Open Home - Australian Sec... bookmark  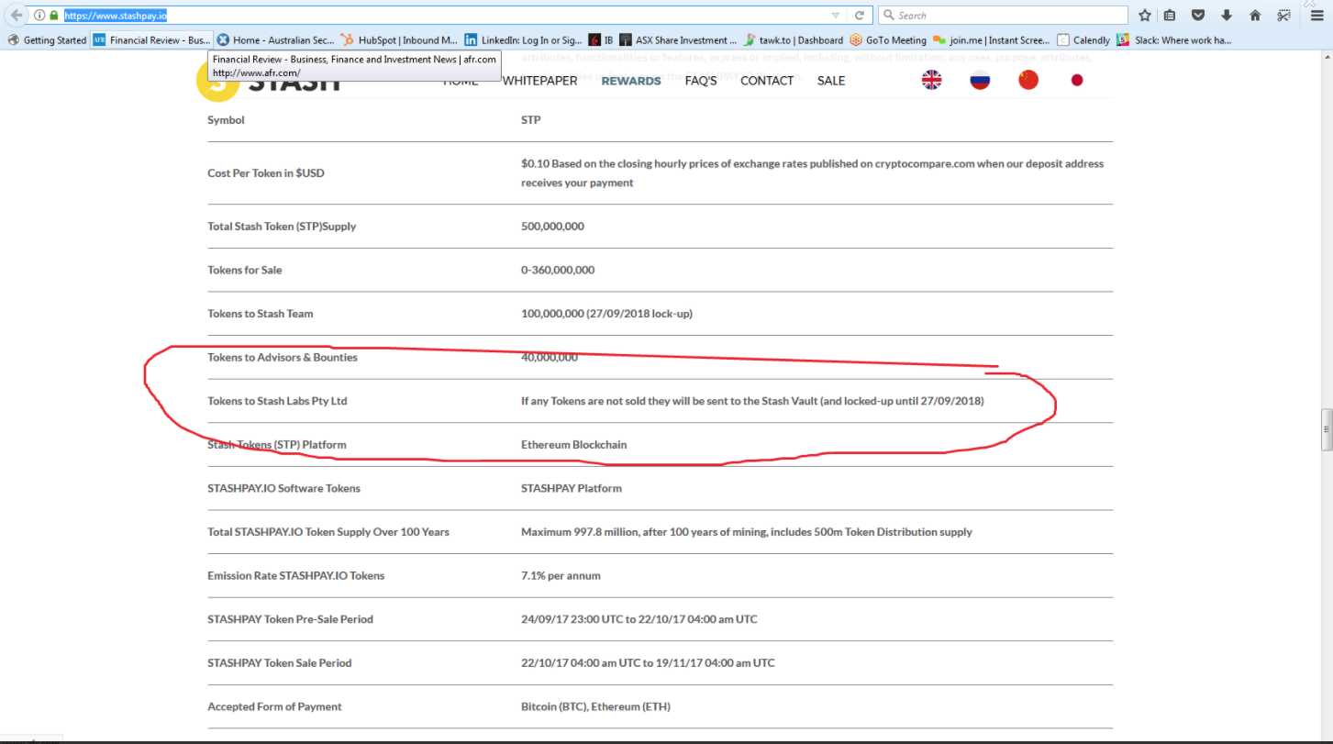[276, 40]
